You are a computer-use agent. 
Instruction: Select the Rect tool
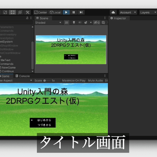coord(12,12)
